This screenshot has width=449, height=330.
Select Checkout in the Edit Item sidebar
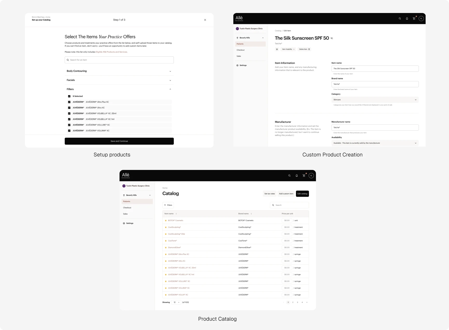[x=240, y=50]
